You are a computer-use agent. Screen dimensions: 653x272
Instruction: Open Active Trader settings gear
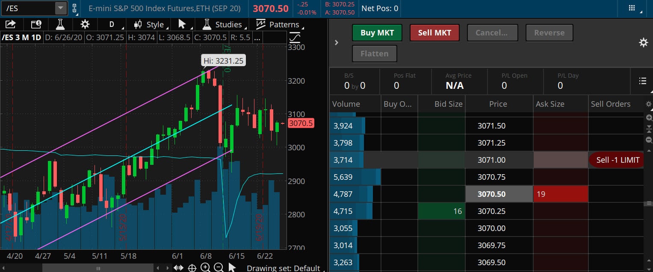point(643,43)
